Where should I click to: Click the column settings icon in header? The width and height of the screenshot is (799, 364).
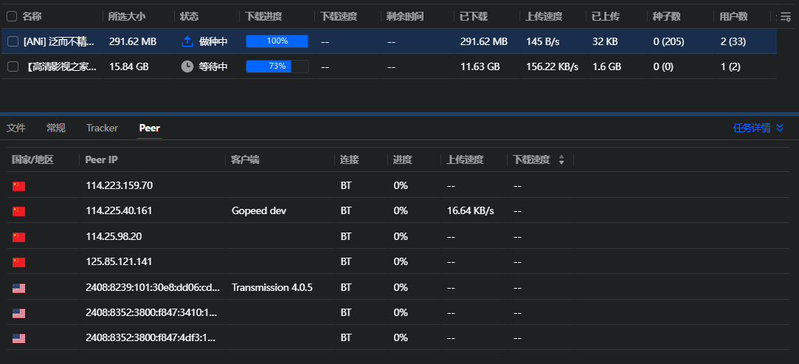786,17
